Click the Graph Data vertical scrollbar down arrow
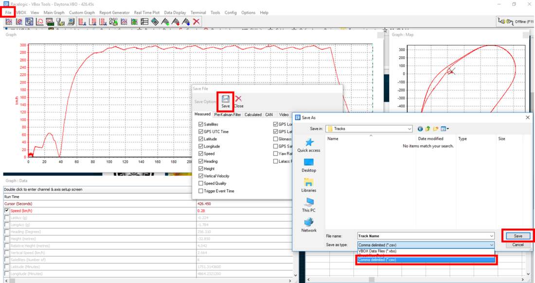The width and height of the screenshot is (535, 283). click(x=296, y=275)
